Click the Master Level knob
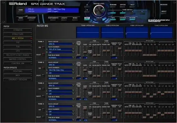This screenshot has height=123, width=177. [x=99, y=11]
